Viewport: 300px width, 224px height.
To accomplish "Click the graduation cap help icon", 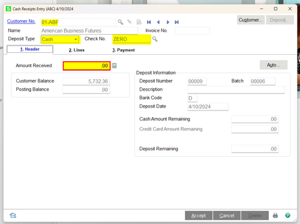I will click(13, 216).
